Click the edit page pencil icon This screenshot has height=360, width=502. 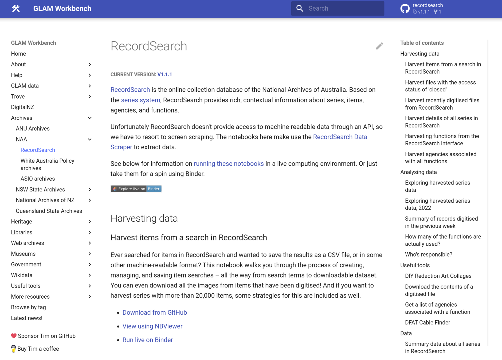click(379, 46)
